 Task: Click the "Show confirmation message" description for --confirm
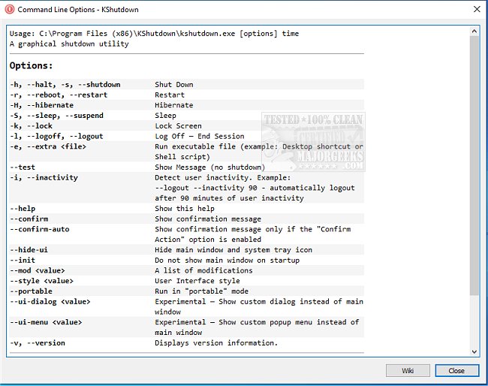208,219
